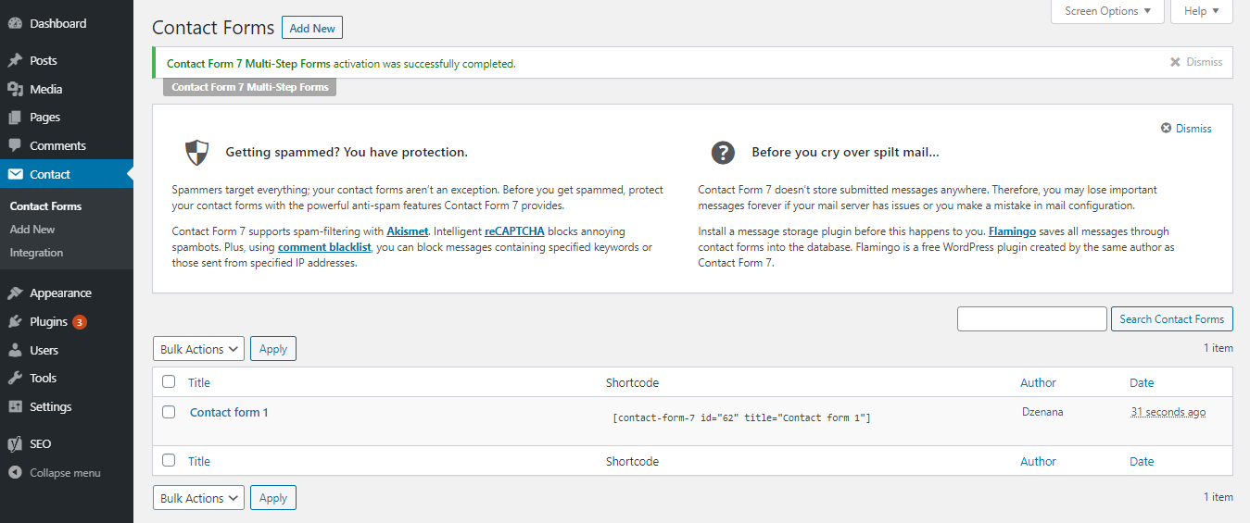The image size is (1250, 523).
Task: Expand the Help tab
Action: click(1202, 11)
